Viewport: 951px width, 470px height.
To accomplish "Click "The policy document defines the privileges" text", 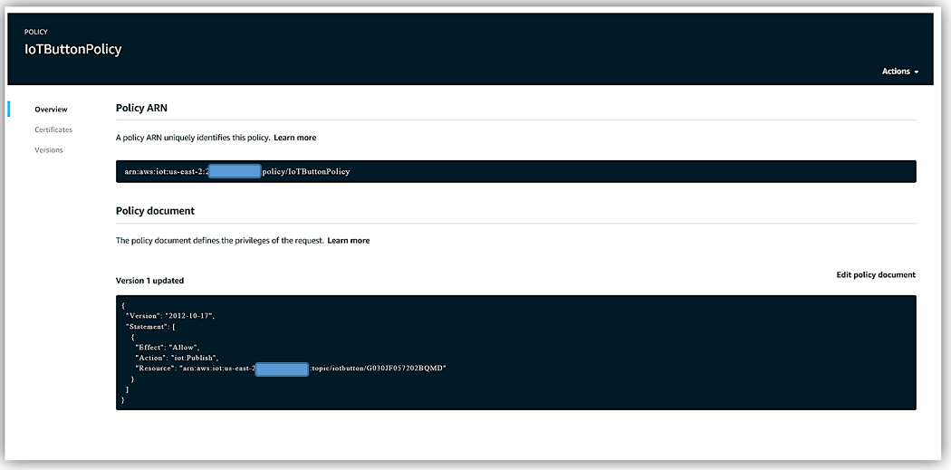I will pos(219,241).
